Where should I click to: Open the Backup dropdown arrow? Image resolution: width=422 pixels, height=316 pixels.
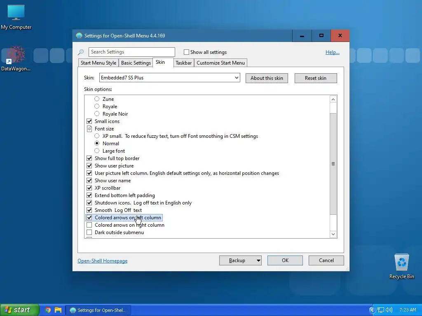[x=258, y=260]
